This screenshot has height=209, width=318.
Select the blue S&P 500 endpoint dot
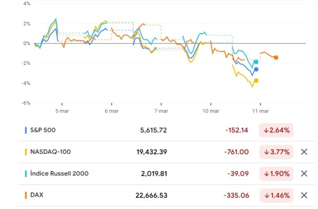tap(256, 69)
